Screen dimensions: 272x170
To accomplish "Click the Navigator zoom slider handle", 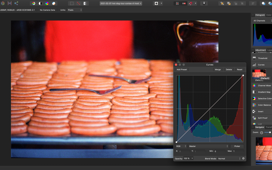I will coord(270,133).
